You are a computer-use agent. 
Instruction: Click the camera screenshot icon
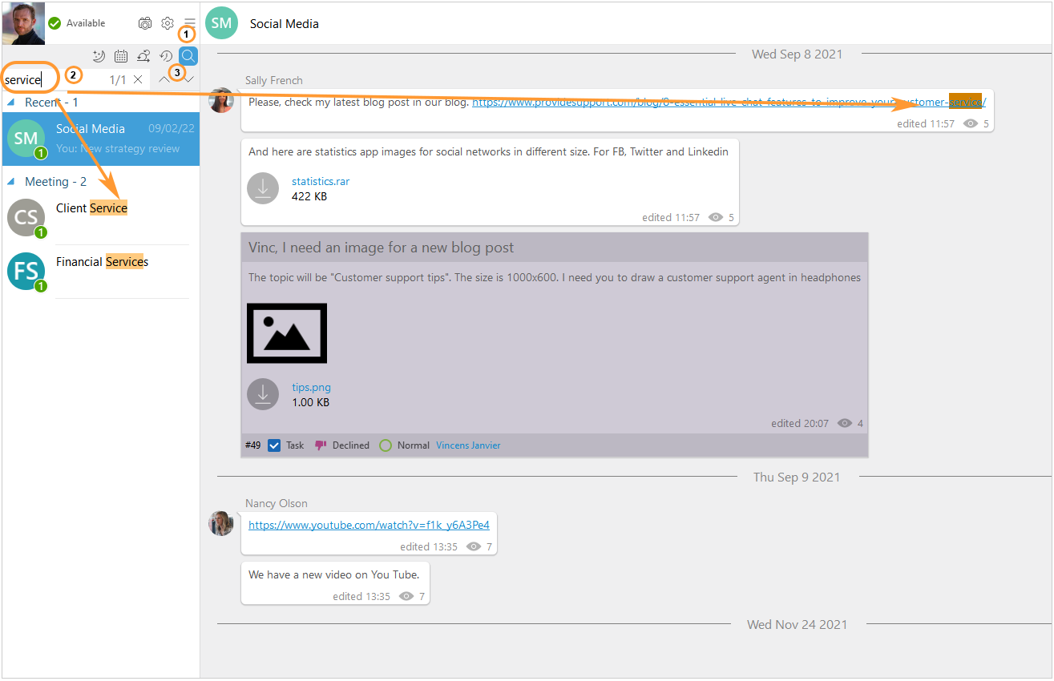(x=145, y=23)
